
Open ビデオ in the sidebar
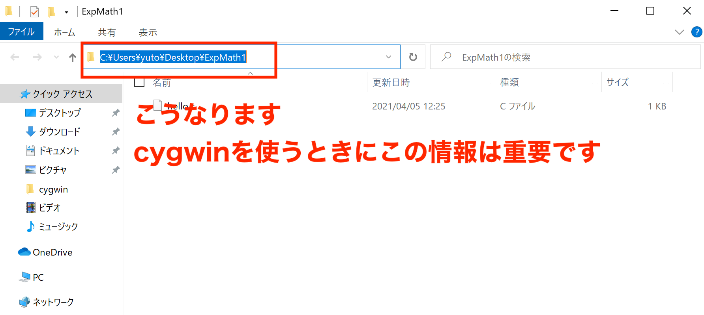tap(49, 208)
